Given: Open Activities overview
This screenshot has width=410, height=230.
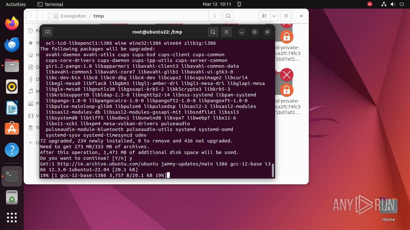Looking at the screenshot, I should coord(16,4).
